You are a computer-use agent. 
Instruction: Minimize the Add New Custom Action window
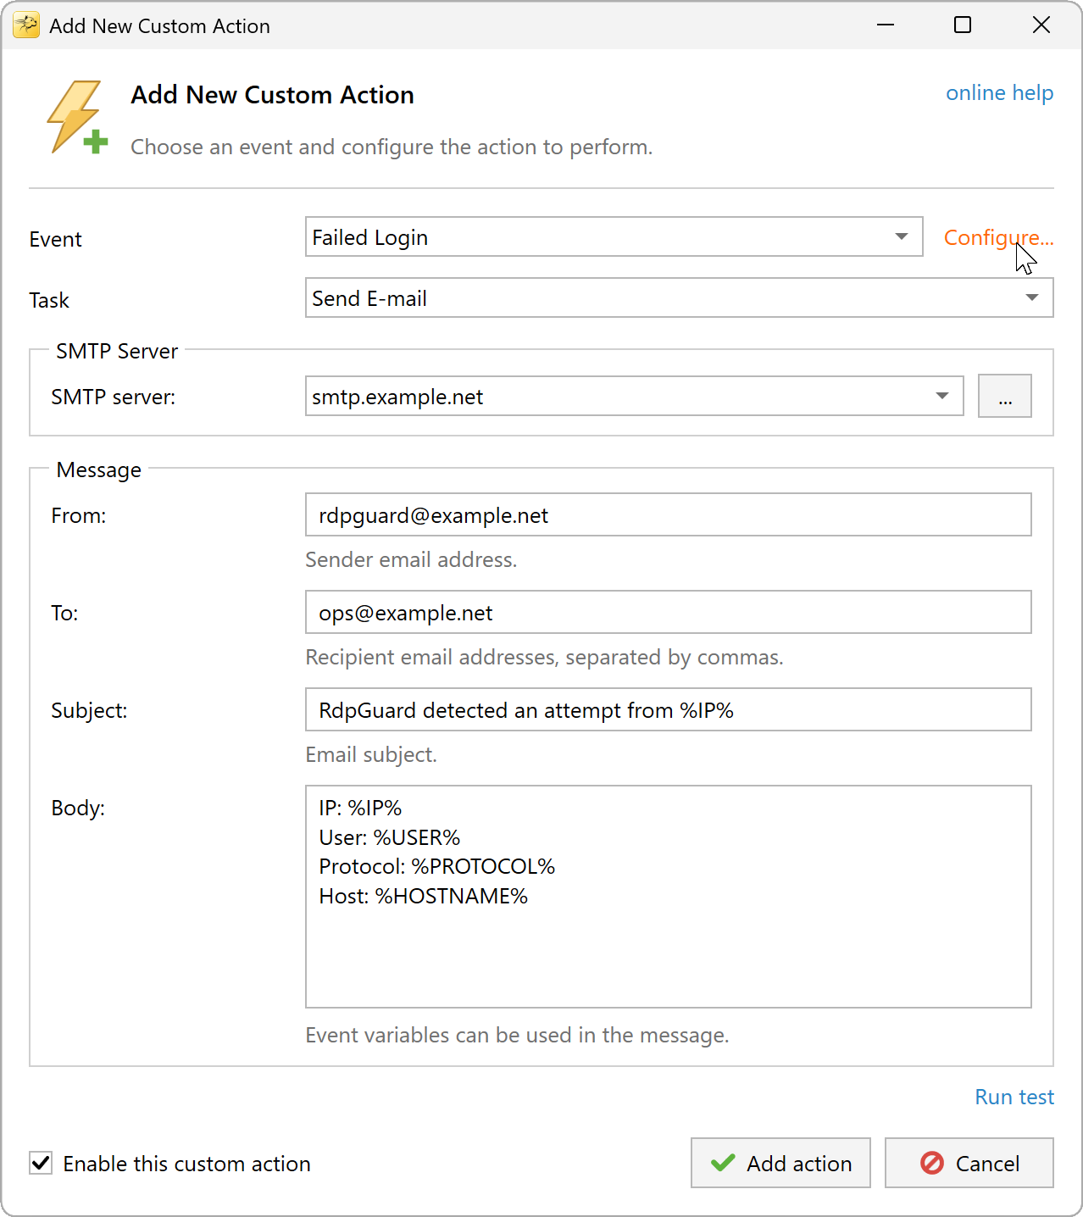(x=886, y=25)
